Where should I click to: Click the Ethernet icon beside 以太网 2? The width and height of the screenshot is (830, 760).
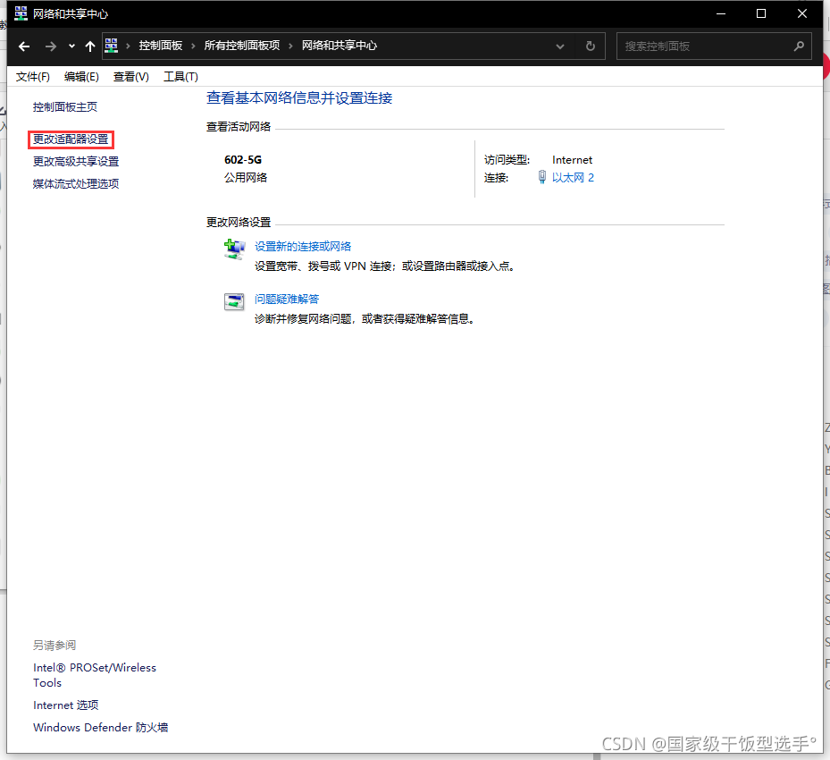(x=541, y=177)
